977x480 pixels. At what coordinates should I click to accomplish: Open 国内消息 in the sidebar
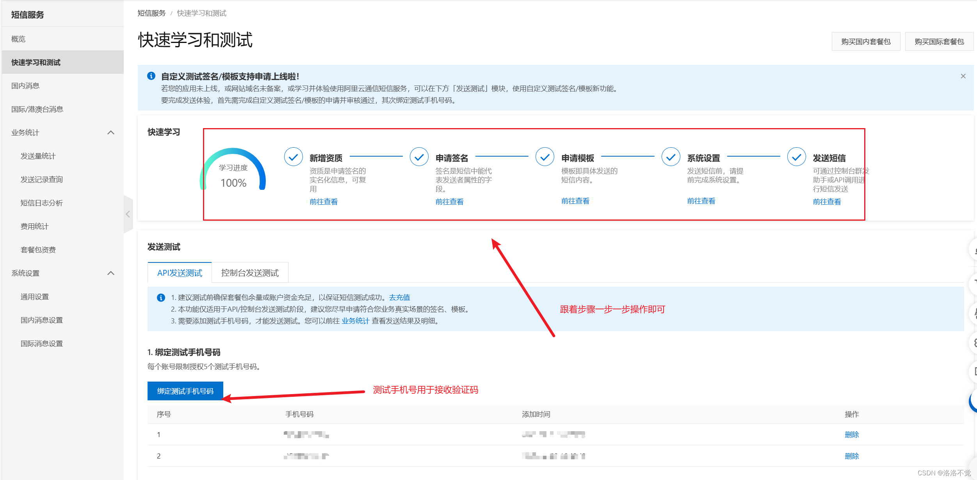[25, 86]
